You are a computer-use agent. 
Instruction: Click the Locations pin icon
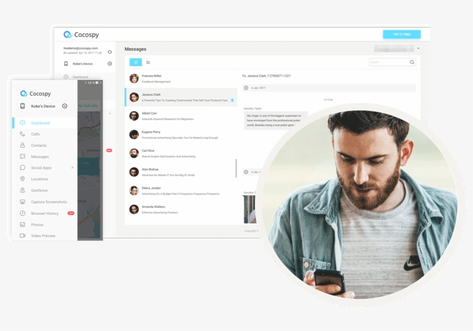(x=22, y=178)
